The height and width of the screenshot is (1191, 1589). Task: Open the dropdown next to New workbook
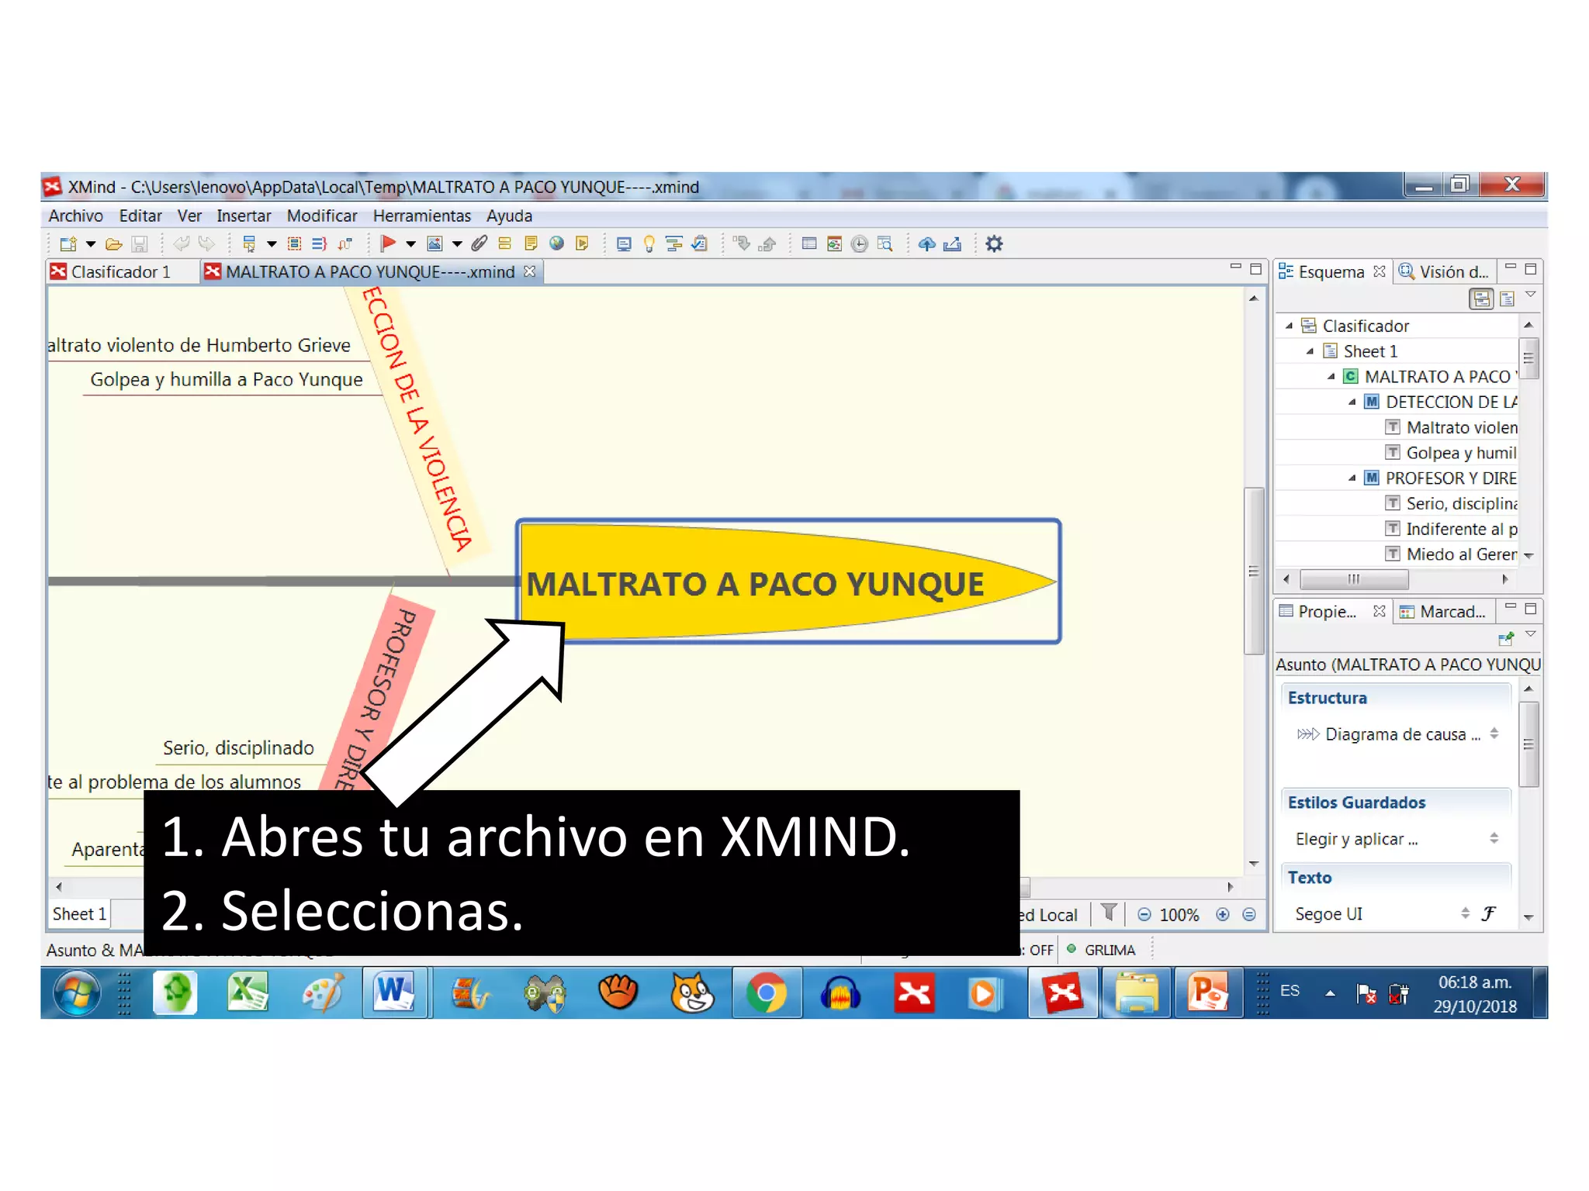91,244
